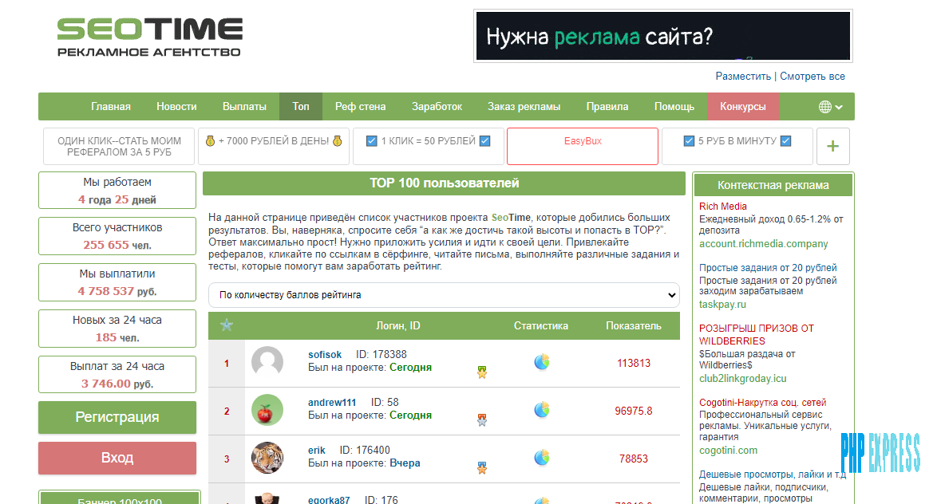Open taskpay.ru link
This screenshot has height=504, width=937.
(x=722, y=305)
